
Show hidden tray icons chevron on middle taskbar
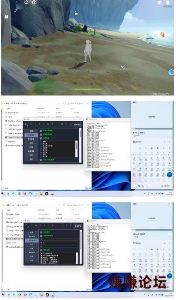coord(144,194)
